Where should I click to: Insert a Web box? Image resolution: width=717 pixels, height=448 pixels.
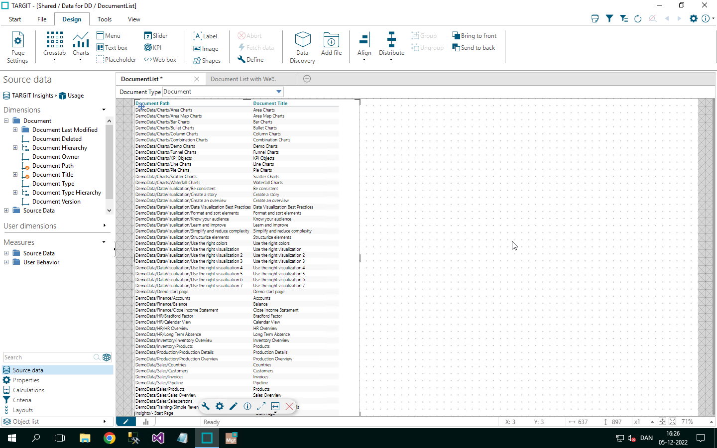click(160, 60)
